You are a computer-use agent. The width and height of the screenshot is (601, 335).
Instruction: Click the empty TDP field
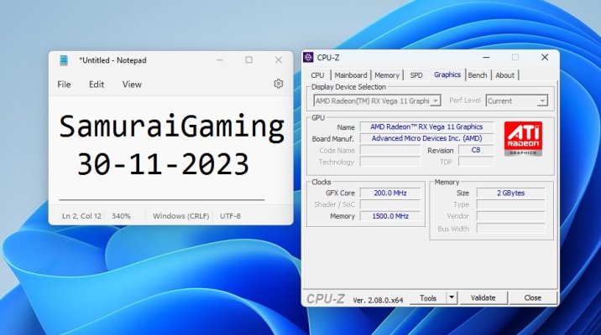tap(476, 162)
